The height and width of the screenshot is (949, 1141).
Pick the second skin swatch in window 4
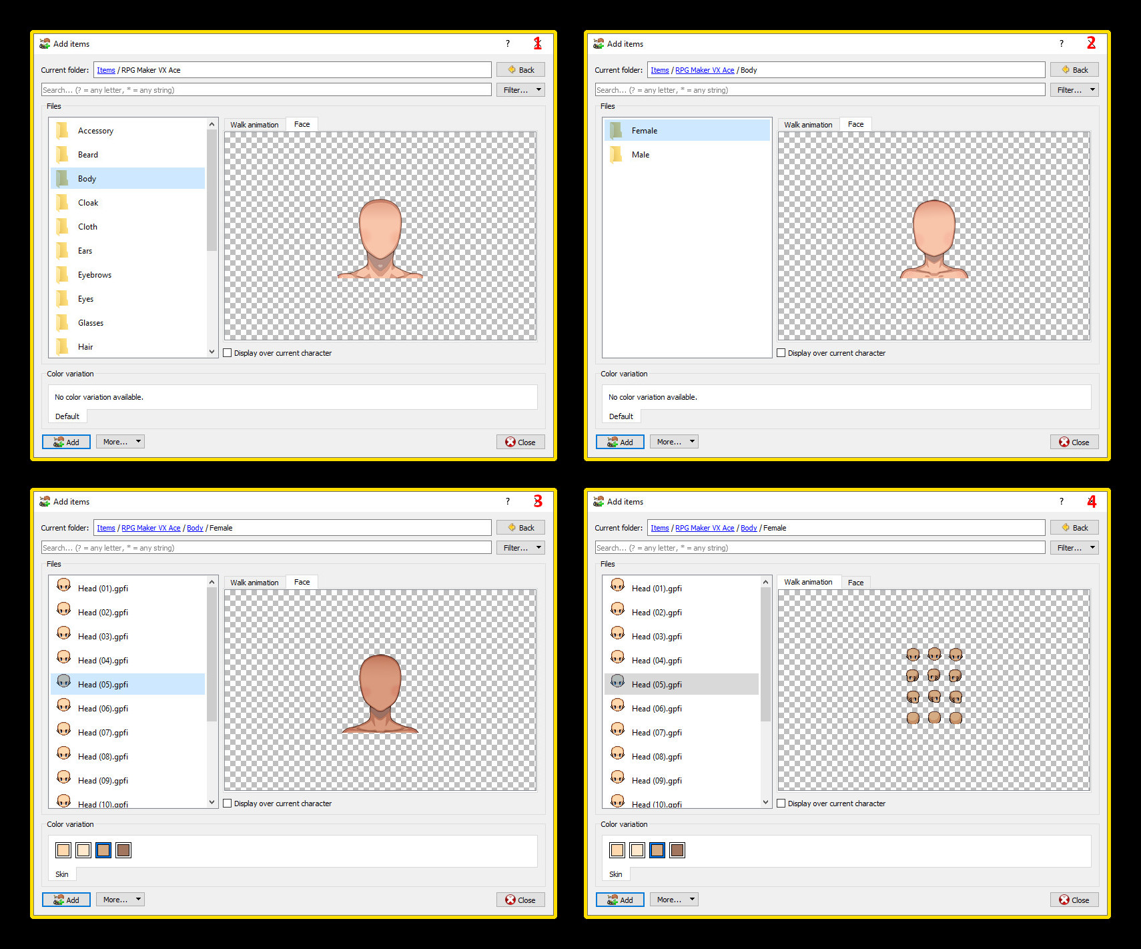637,850
